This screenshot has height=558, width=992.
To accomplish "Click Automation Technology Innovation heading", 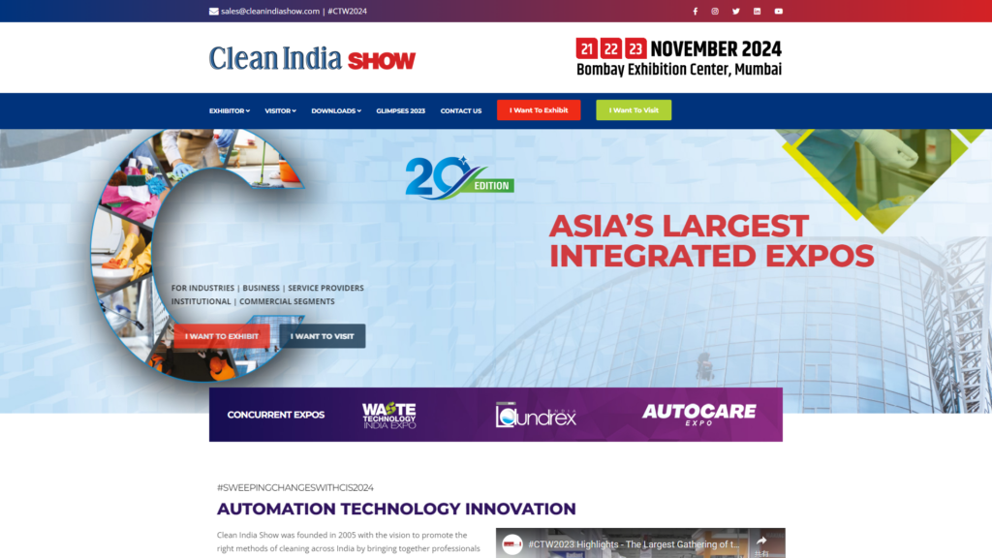I will (396, 509).
